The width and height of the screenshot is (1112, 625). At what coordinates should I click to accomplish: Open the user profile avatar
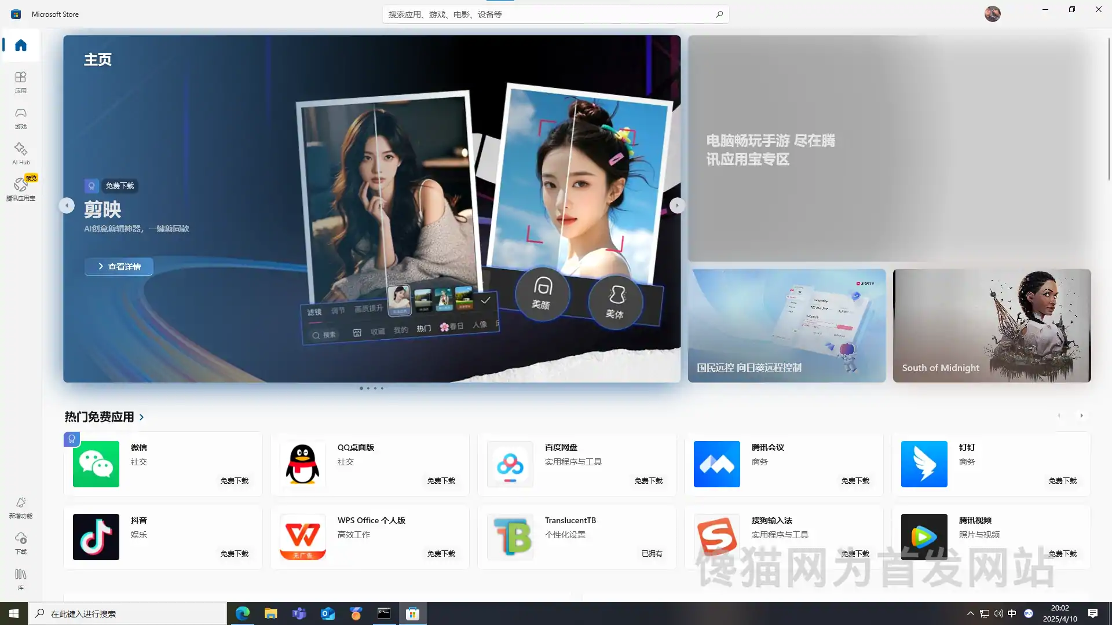point(992,14)
